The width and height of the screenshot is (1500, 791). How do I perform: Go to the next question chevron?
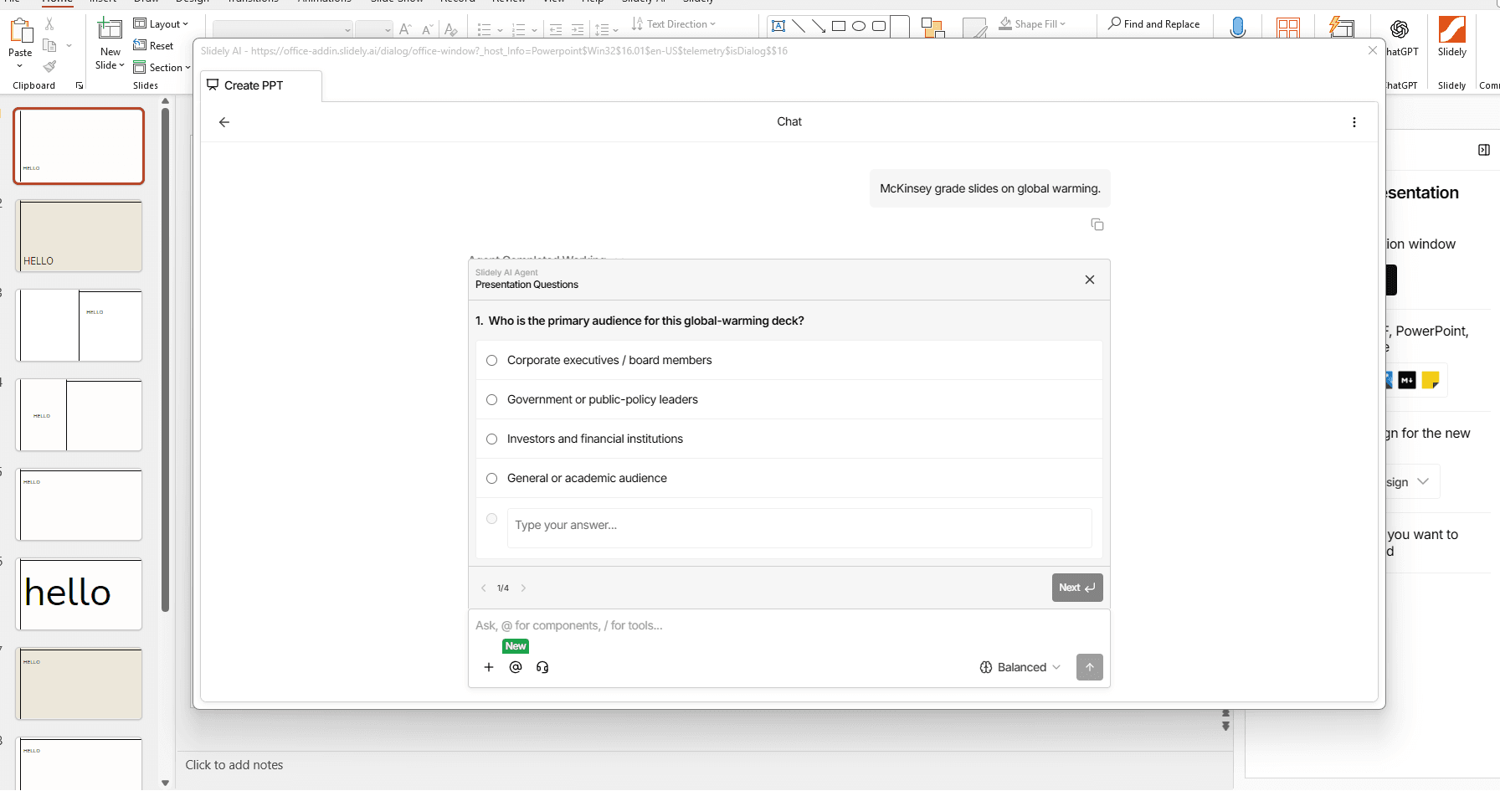click(524, 588)
